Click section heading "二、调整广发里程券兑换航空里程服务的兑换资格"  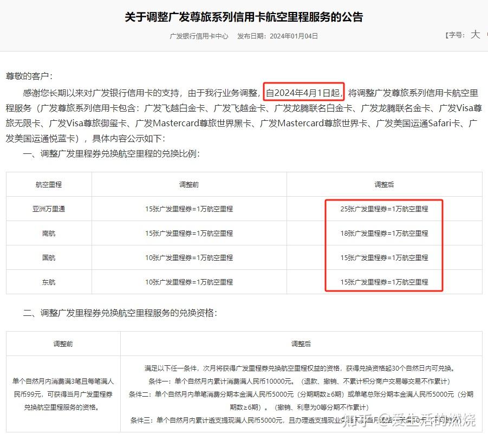120,313
